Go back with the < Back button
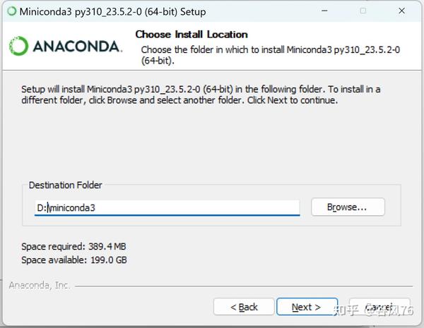The width and height of the screenshot is (424, 328). tap(244, 307)
